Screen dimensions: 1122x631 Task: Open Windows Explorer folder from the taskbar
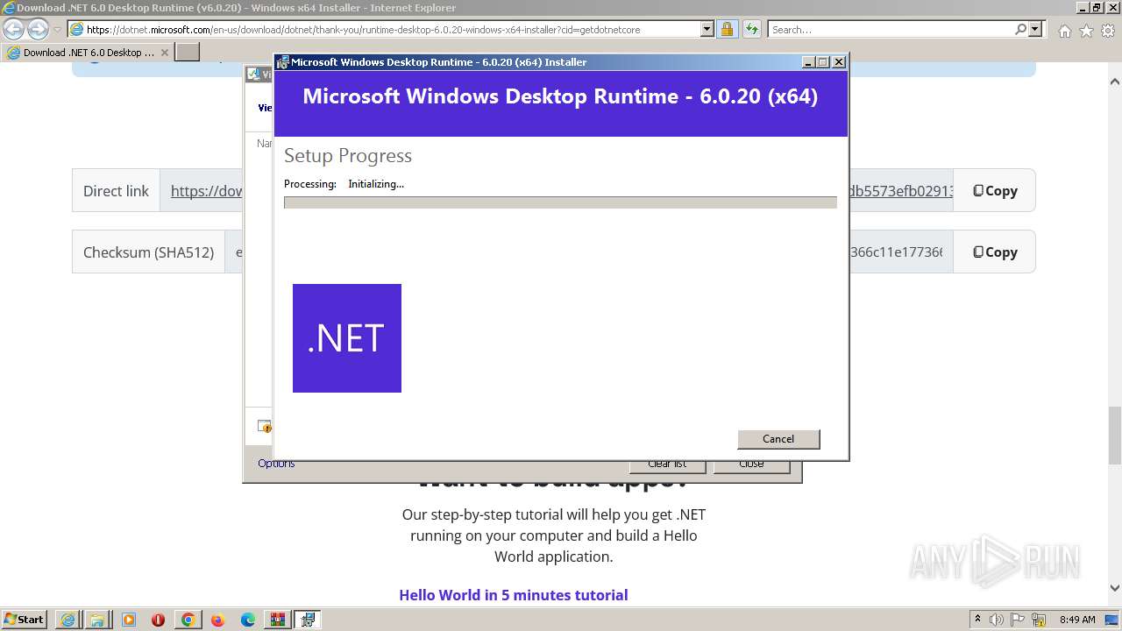click(x=97, y=620)
